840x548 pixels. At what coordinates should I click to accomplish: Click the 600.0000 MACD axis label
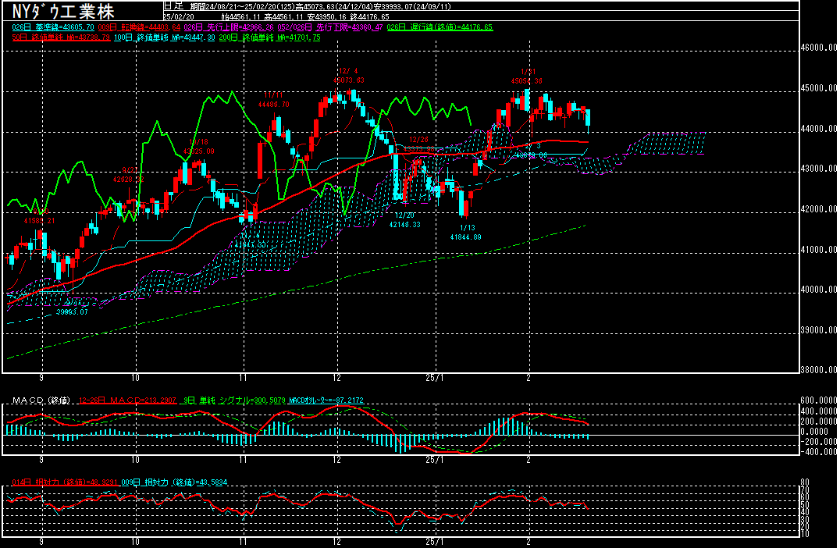[x=819, y=400]
